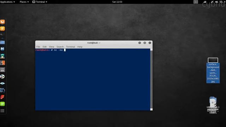Click the pen icon in the top bar
The image size is (226, 127).
point(212,2)
